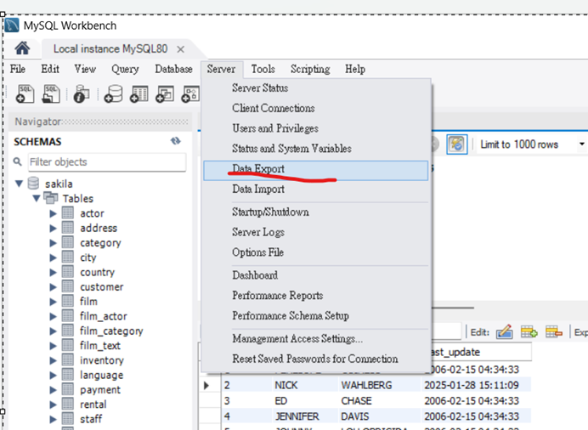This screenshot has height=430, width=588.
Task: Open the Tools menu
Action: (263, 69)
